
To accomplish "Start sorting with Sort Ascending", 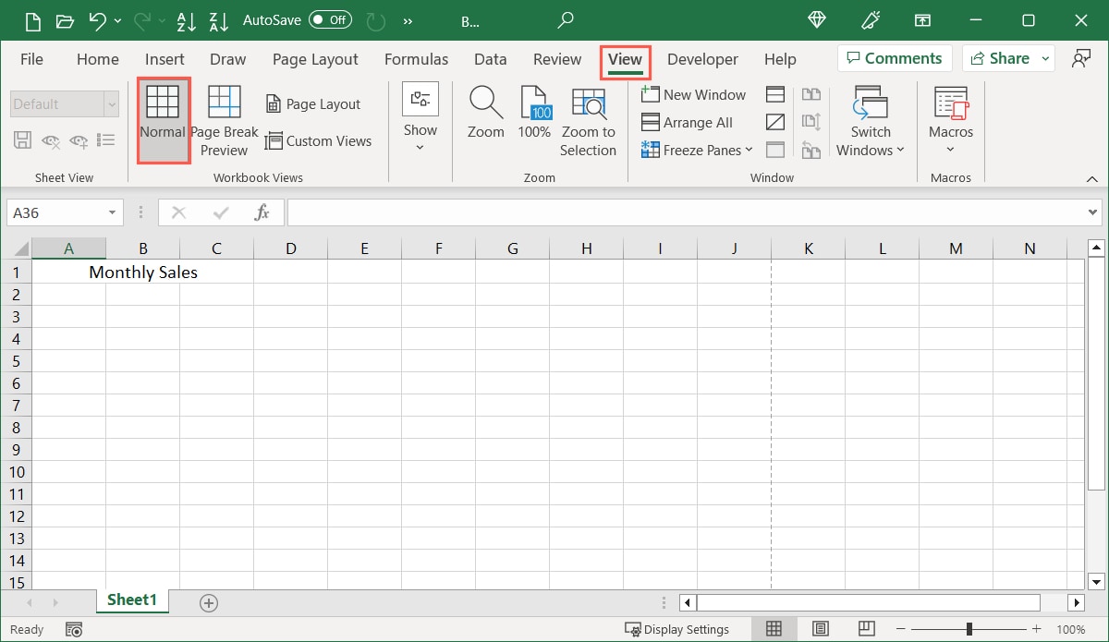I will click(x=187, y=20).
